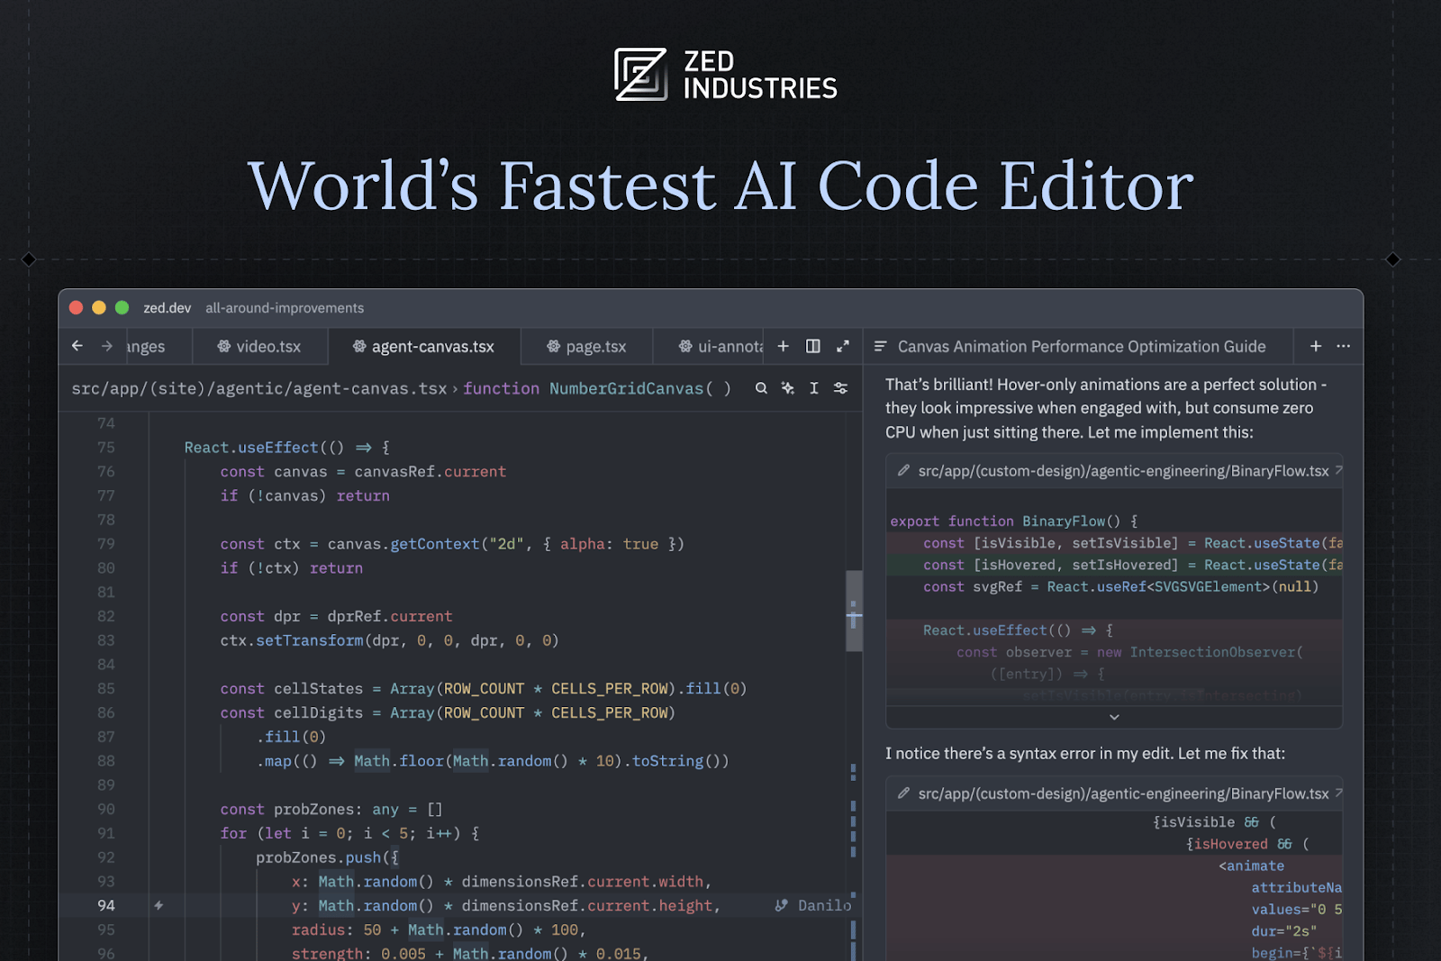Split the editor pane
This screenshot has width=1441, height=961.
[813, 346]
